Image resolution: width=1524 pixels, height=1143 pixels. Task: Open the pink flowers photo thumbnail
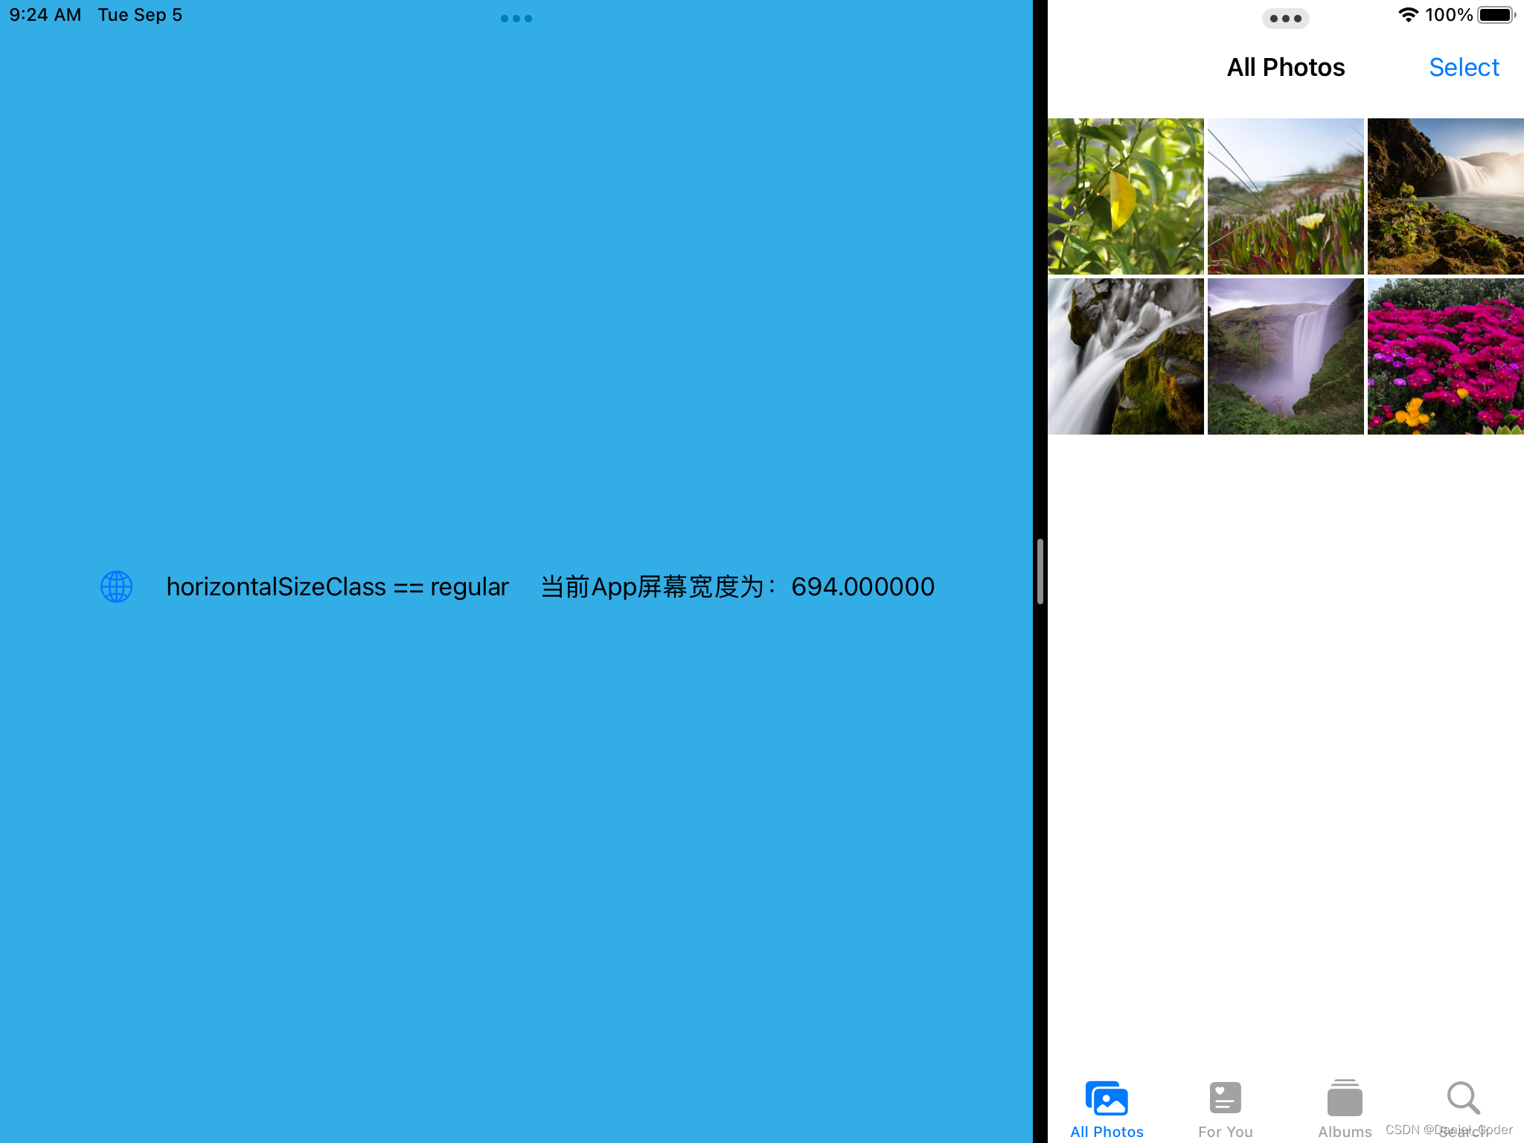point(1445,356)
